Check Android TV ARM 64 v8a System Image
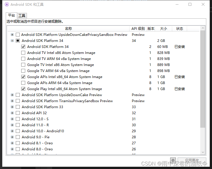The image size is (212, 169). 23,59
